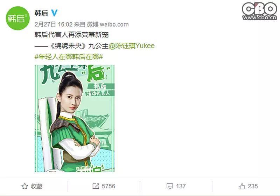
Task: Open hashtag #年轻人在哪韩后在哪#
Action: coord(69,57)
